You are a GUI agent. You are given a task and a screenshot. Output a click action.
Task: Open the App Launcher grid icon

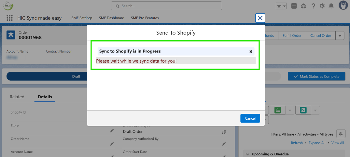point(9,18)
